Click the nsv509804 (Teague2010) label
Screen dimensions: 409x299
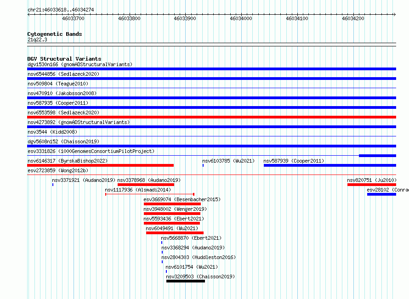(58, 84)
